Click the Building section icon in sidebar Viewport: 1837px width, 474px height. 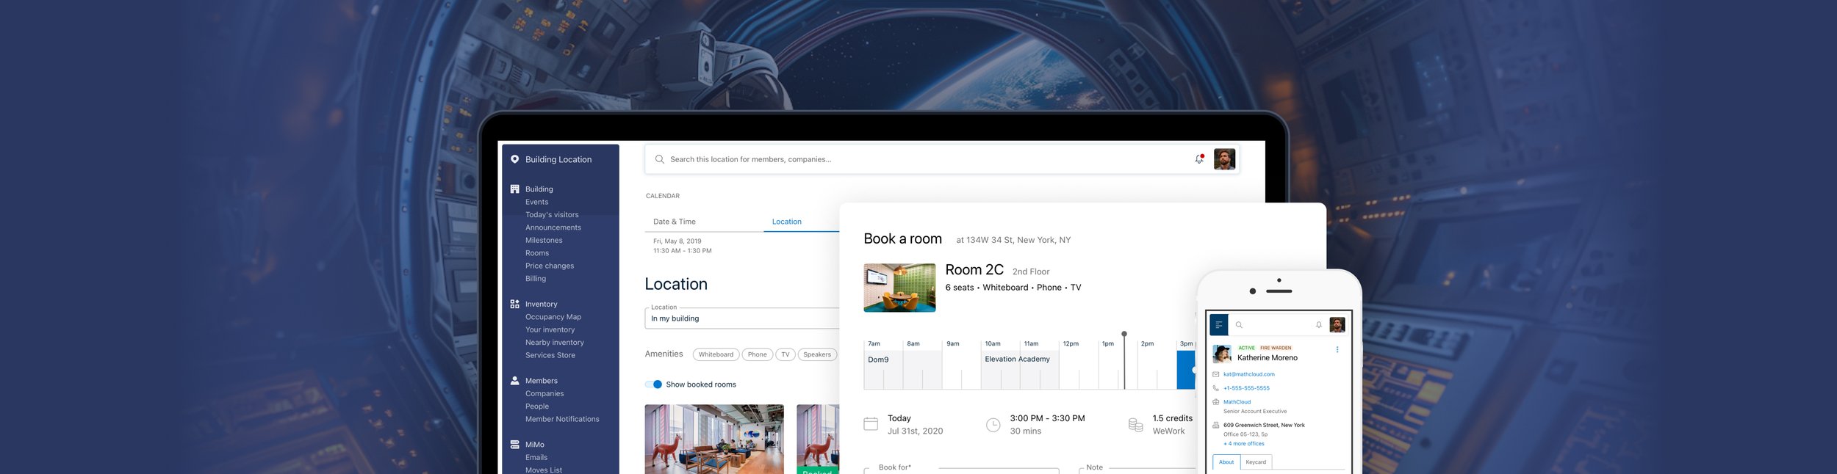514,189
